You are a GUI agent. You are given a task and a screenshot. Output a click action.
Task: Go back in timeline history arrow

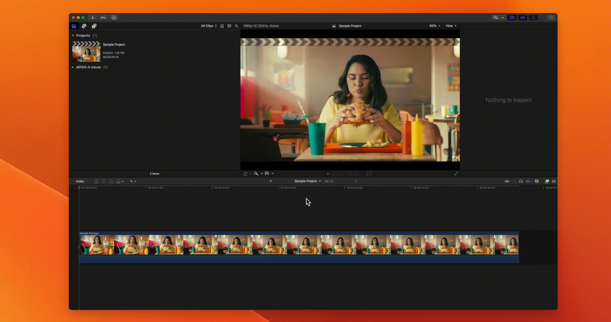[x=271, y=181]
